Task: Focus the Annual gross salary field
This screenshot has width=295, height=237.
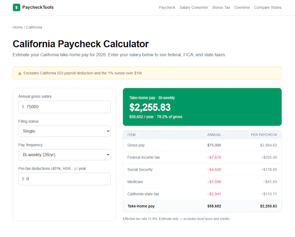Action: point(64,107)
